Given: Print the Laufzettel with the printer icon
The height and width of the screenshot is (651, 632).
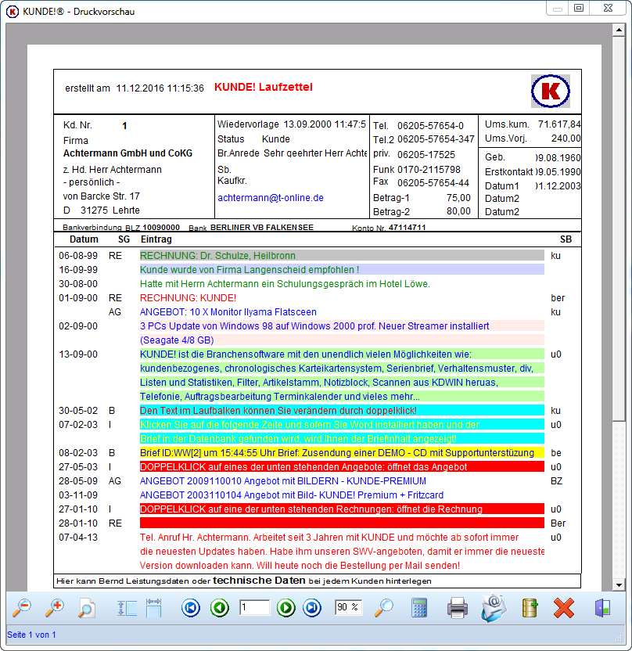Looking at the screenshot, I should [x=458, y=608].
